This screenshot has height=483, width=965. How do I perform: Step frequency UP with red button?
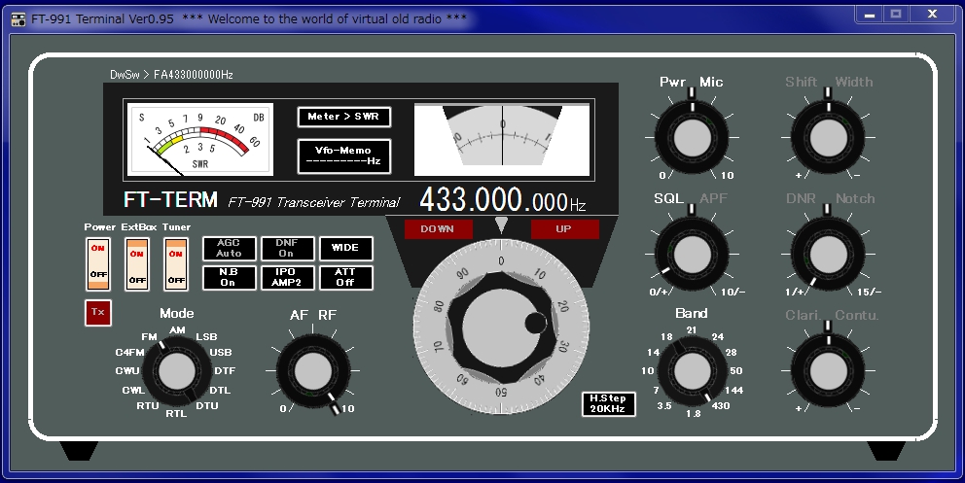click(564, 229)
